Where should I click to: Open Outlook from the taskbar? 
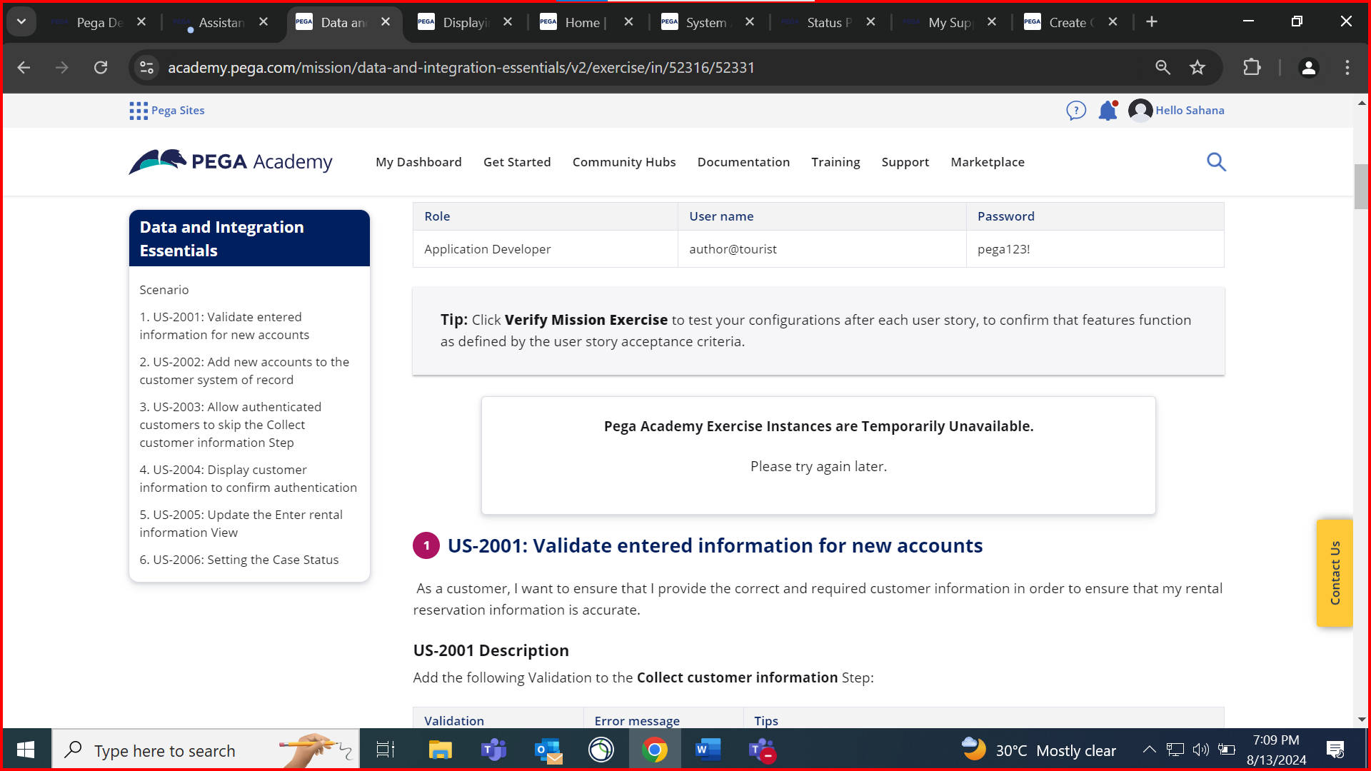[548, 750]
